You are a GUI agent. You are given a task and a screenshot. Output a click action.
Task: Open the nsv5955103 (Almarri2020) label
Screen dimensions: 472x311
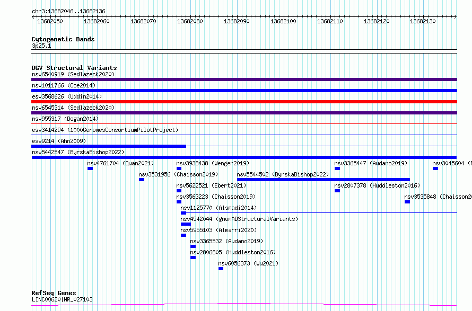218,230
